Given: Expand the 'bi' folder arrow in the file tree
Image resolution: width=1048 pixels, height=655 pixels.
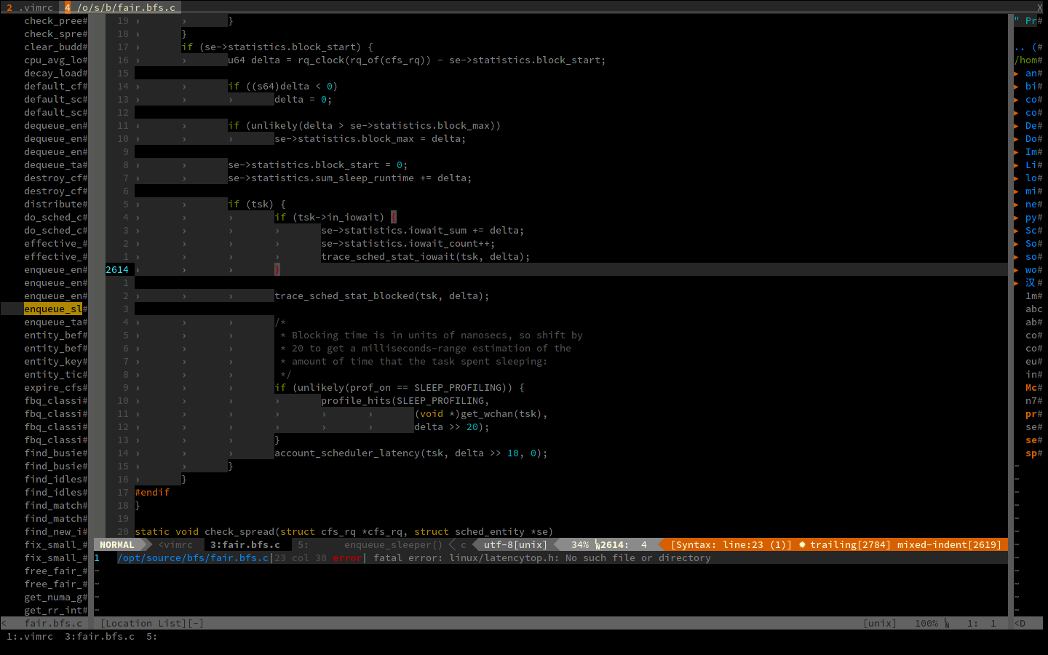Looking at the screenshot, I should tap(1016, 87).
